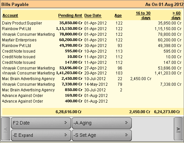
Task: Click the arrow on -S Set Age button
Action: (127, 135)
